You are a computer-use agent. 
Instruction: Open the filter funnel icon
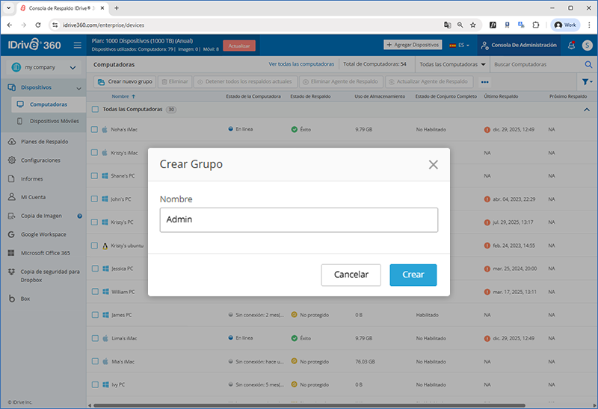click(586, 81)
